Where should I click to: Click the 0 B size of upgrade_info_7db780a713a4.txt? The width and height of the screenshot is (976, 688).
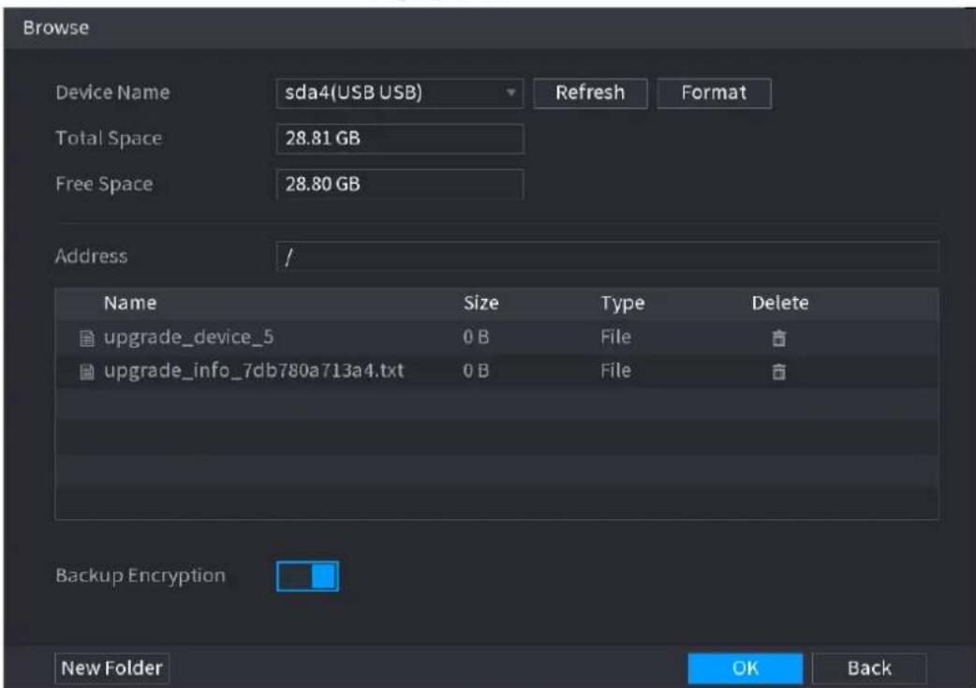476,371
